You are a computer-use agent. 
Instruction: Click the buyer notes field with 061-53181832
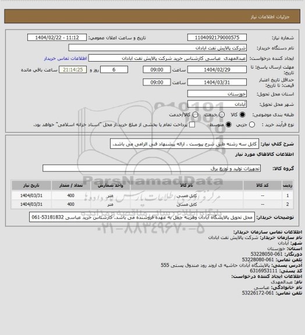click(x=142, y=217)
